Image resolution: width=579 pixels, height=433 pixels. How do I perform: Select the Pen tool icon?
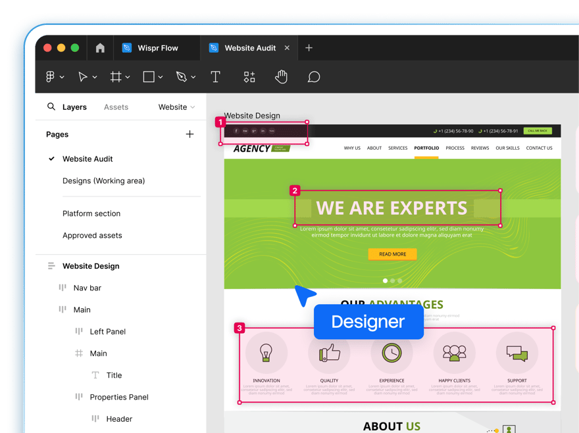coord(182,77)
